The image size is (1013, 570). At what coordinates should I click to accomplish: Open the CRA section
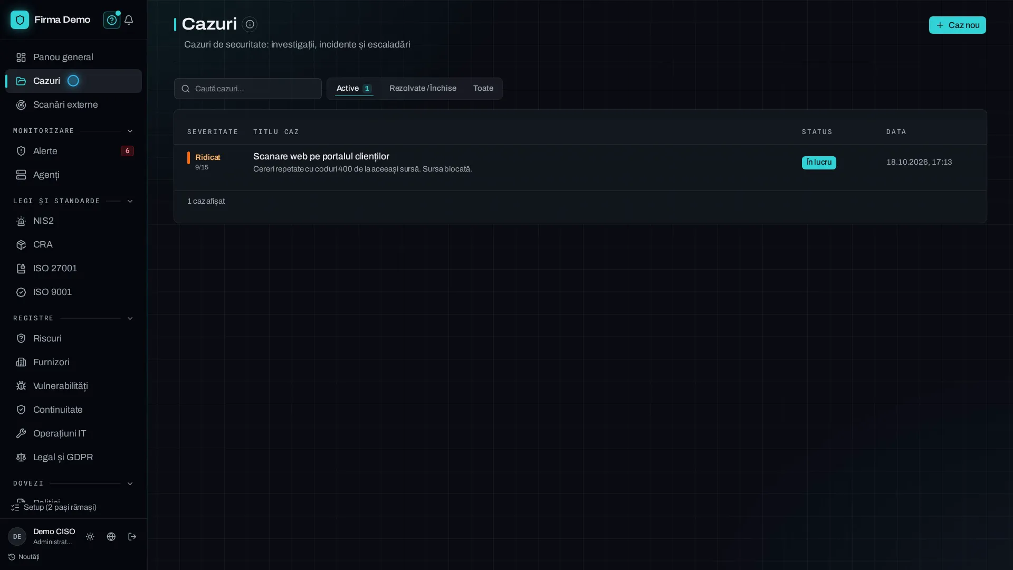[x=73, y=244]
